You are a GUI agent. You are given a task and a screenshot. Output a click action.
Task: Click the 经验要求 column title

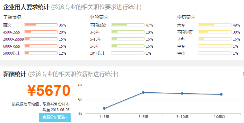[99, 17]
